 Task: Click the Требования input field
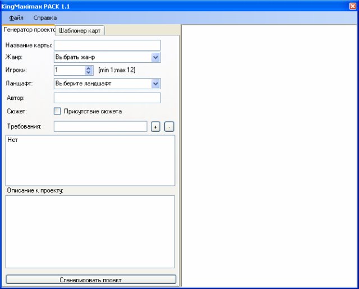[x=100, y=126]
